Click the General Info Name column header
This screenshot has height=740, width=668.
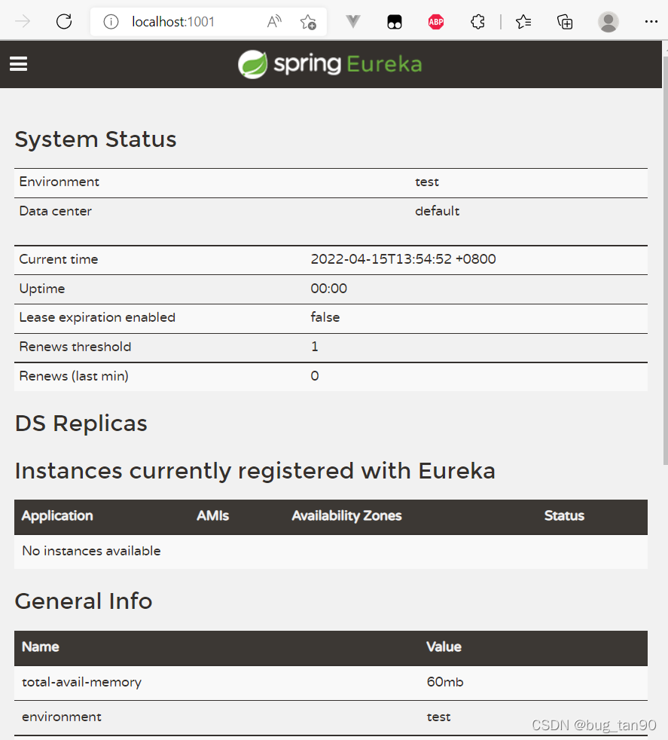coord(41,647)
